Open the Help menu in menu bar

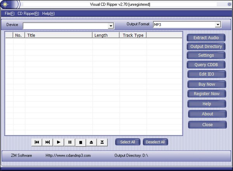pos(48,14)
